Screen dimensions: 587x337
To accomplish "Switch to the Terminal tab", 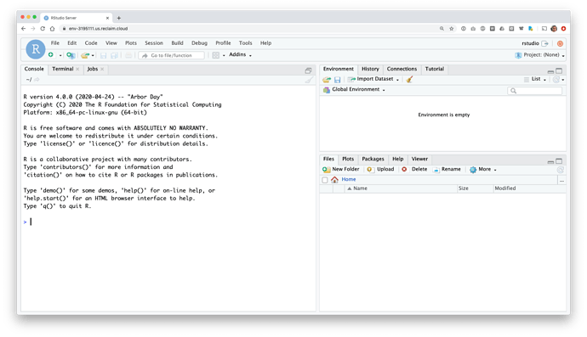I will 62,69.
